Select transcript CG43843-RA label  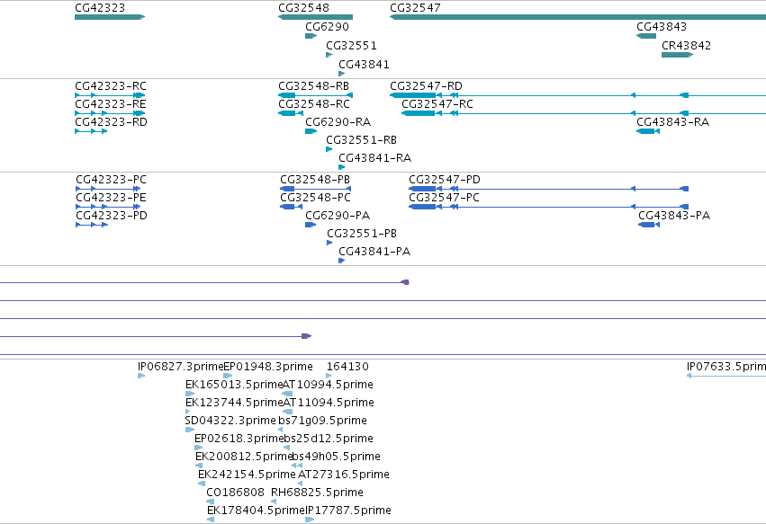click(672, 122)
